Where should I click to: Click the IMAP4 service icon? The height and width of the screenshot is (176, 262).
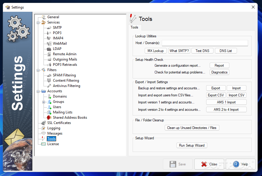[x=49, y=38]
